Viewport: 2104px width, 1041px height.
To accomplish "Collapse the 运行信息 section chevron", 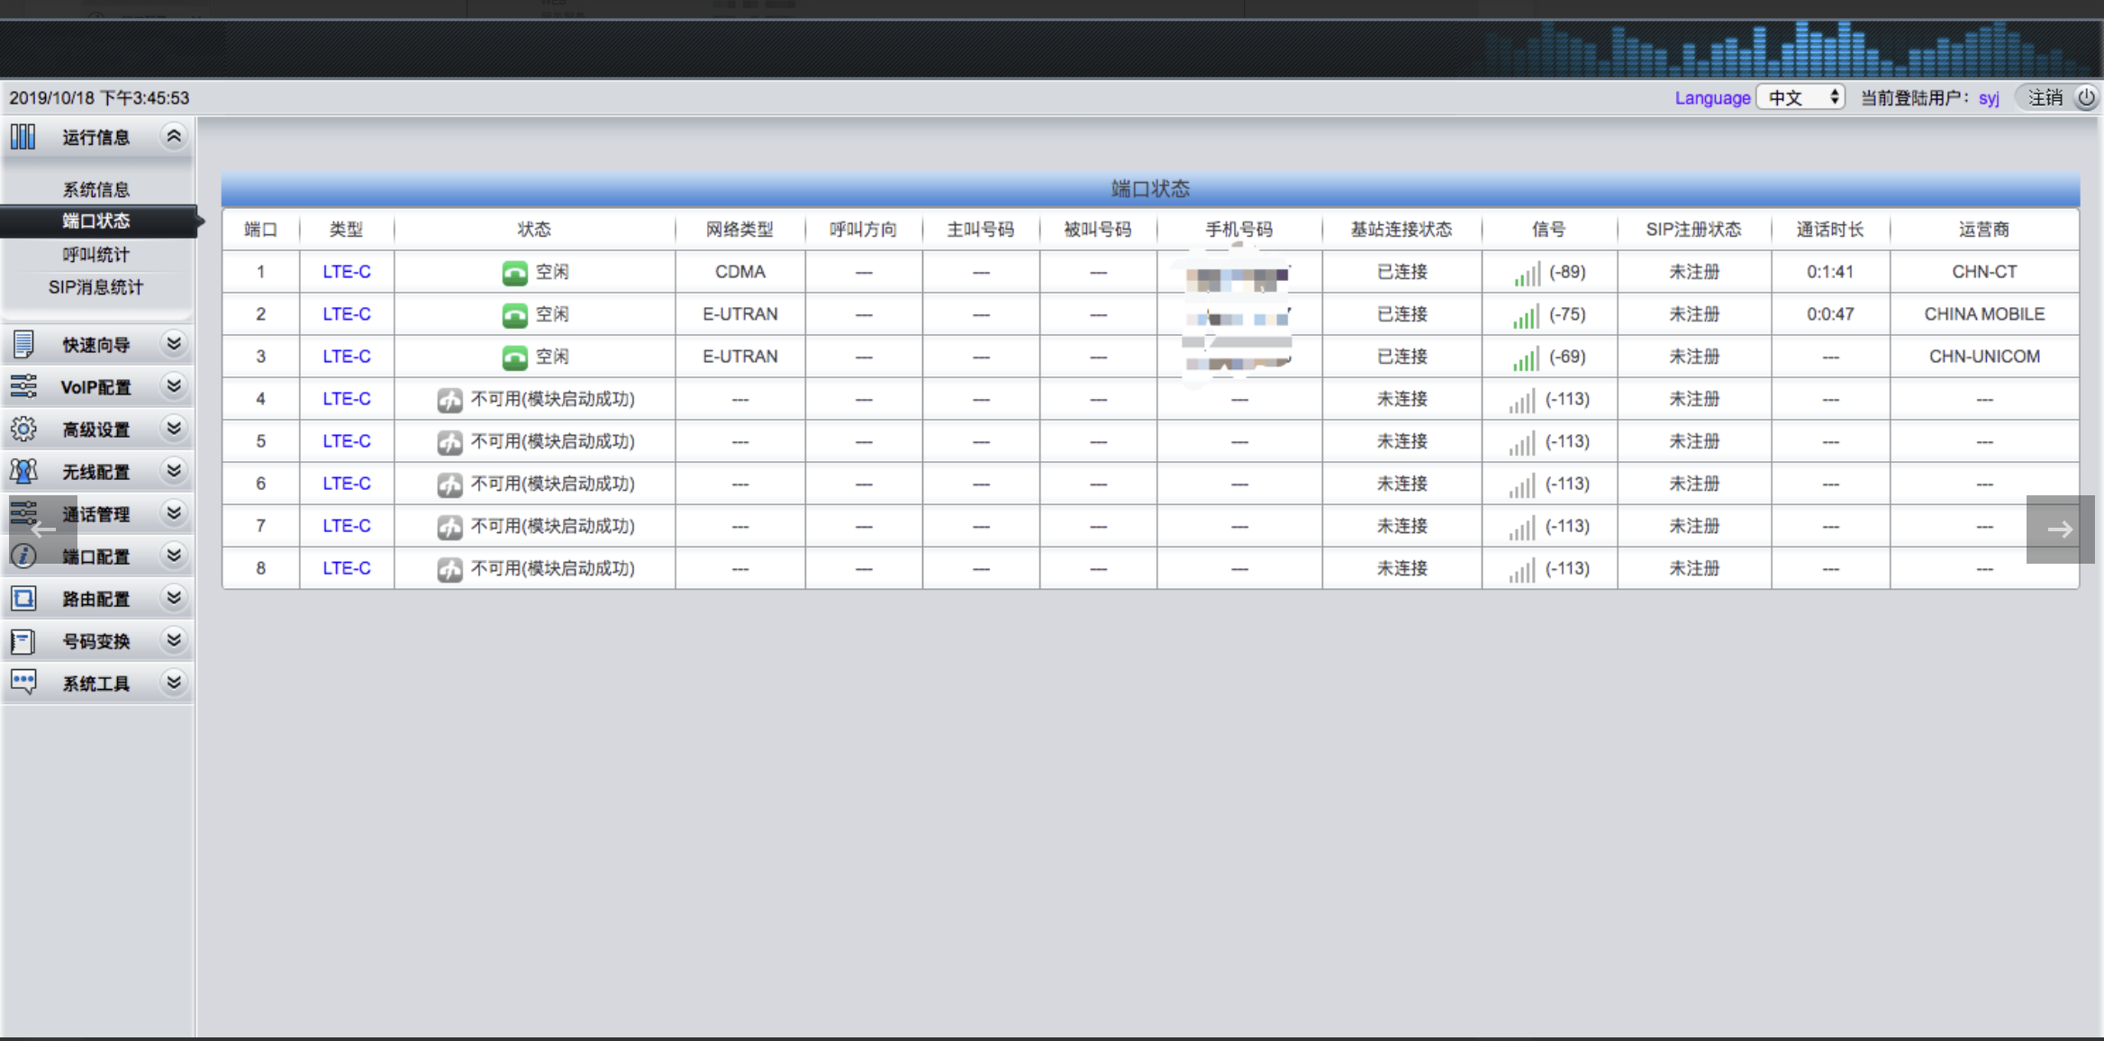I will [174, 136].
